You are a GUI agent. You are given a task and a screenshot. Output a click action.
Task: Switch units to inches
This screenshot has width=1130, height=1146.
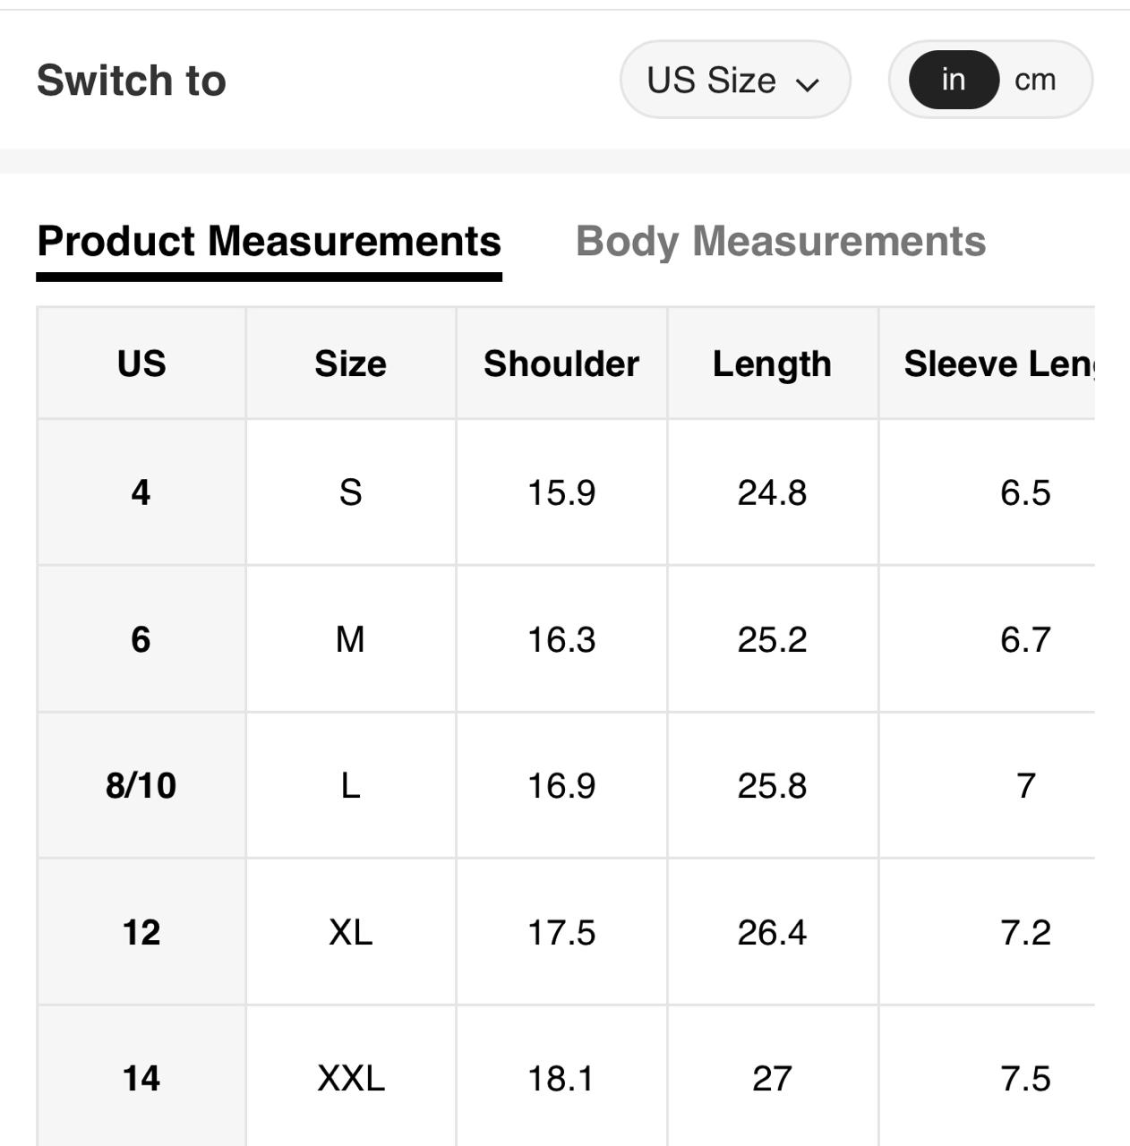(954, 81)
